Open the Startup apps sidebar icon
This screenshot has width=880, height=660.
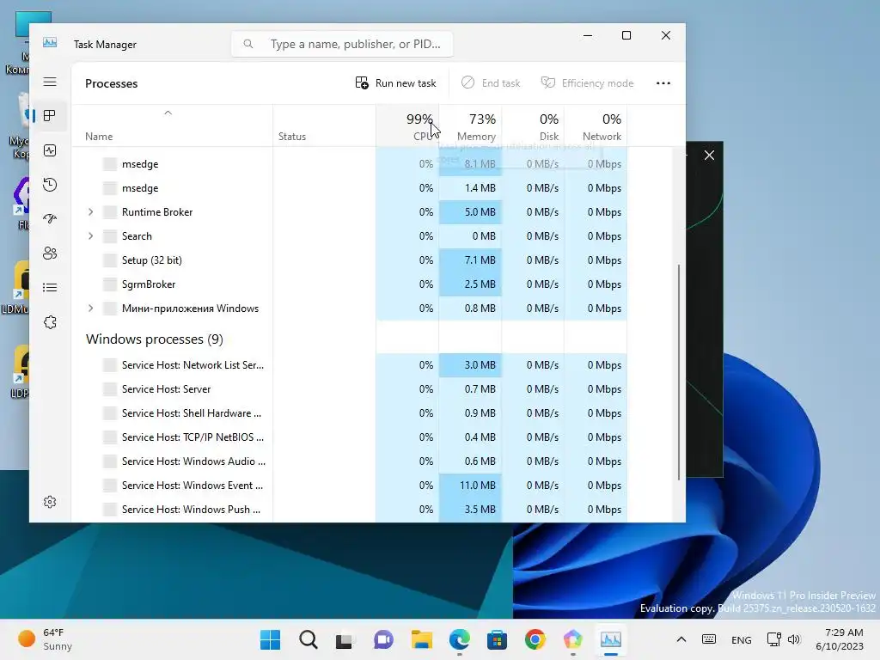pyautogui.click(x=50, y=219)
